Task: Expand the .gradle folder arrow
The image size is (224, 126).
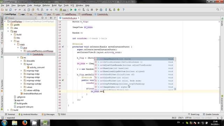Action: coord(8,25)
